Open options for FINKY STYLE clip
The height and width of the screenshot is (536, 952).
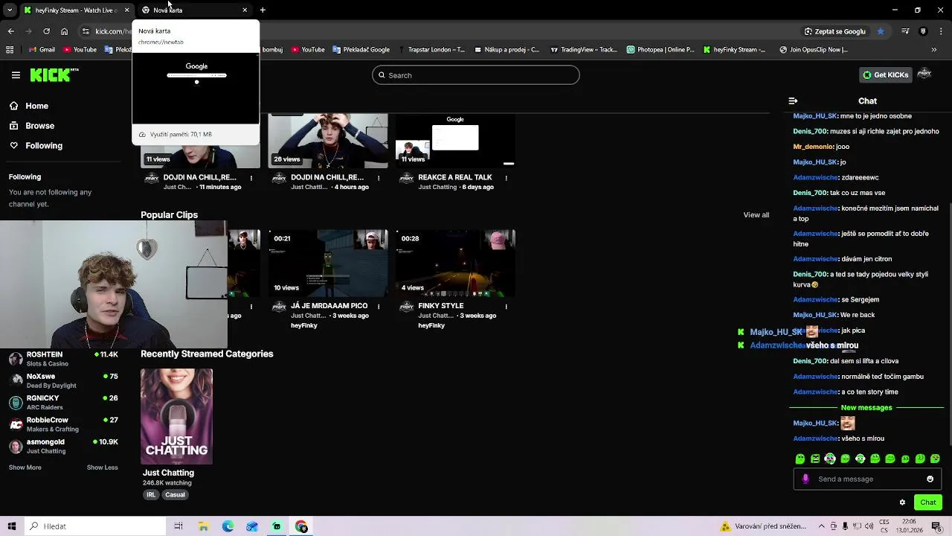point(506,306)
